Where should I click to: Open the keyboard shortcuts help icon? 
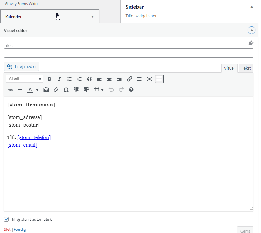point(131,90)
